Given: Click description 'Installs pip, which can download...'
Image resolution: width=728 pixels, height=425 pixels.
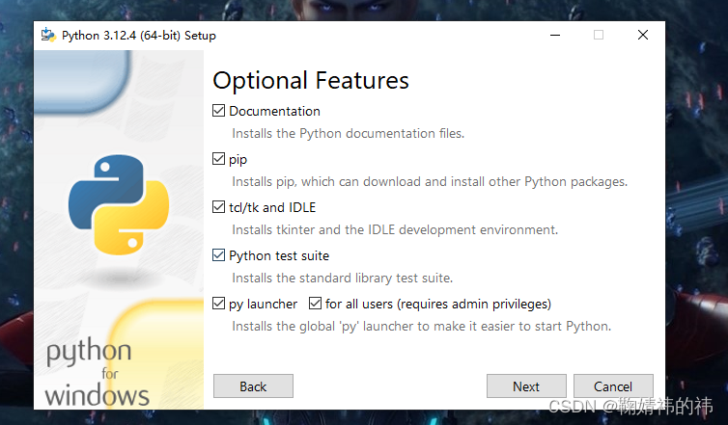Looking at the screenshot, I should [x=430, y=182].
